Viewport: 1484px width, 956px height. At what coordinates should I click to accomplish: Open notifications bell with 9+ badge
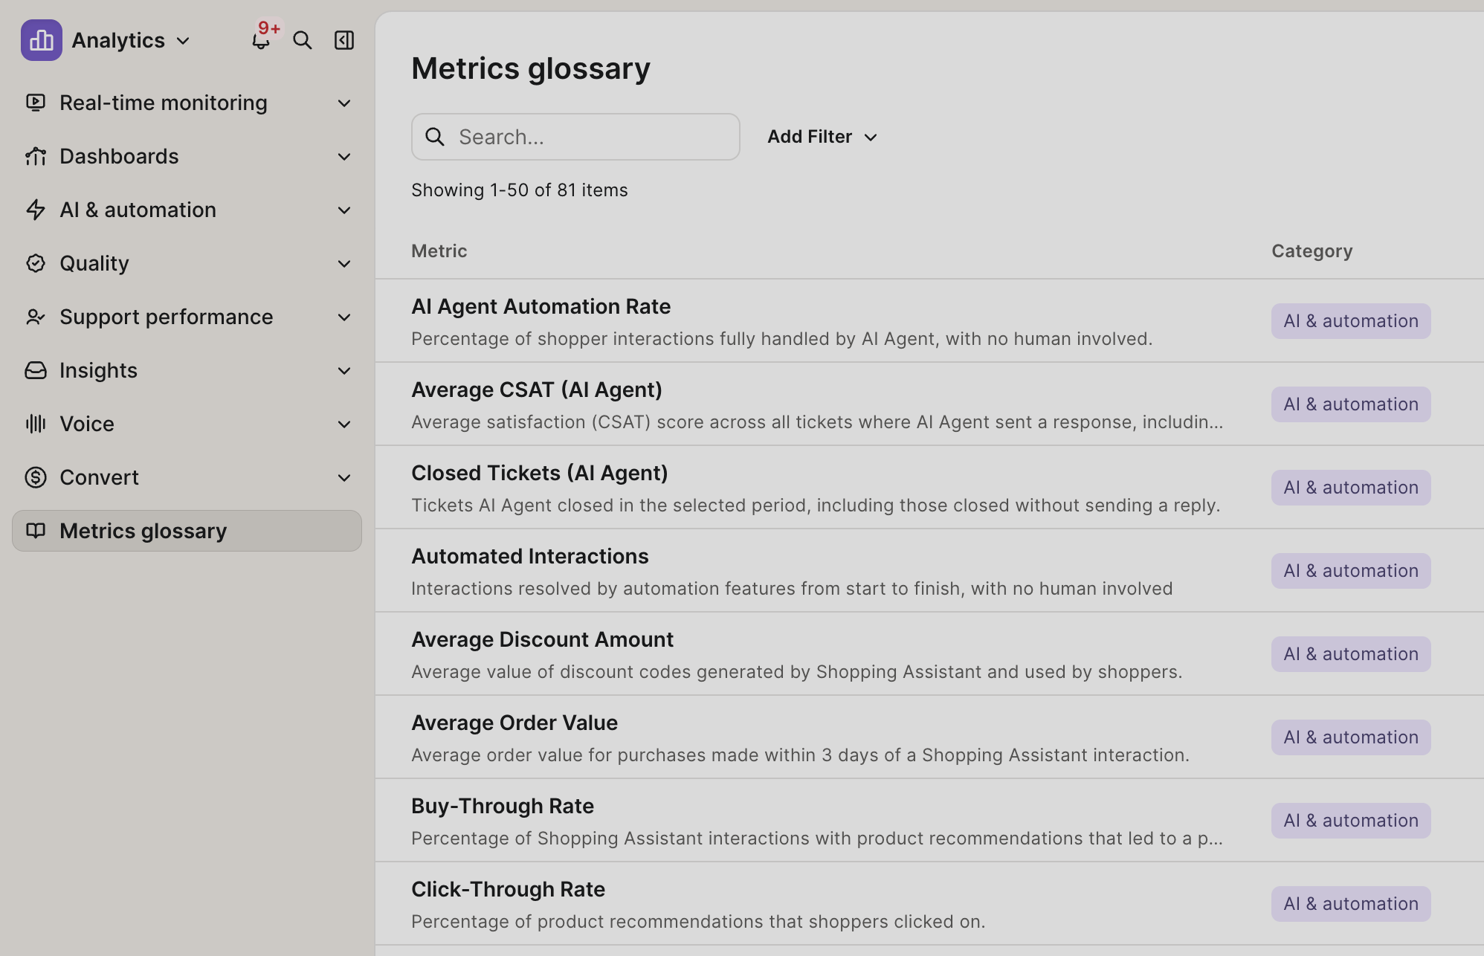tap(261, 39)
